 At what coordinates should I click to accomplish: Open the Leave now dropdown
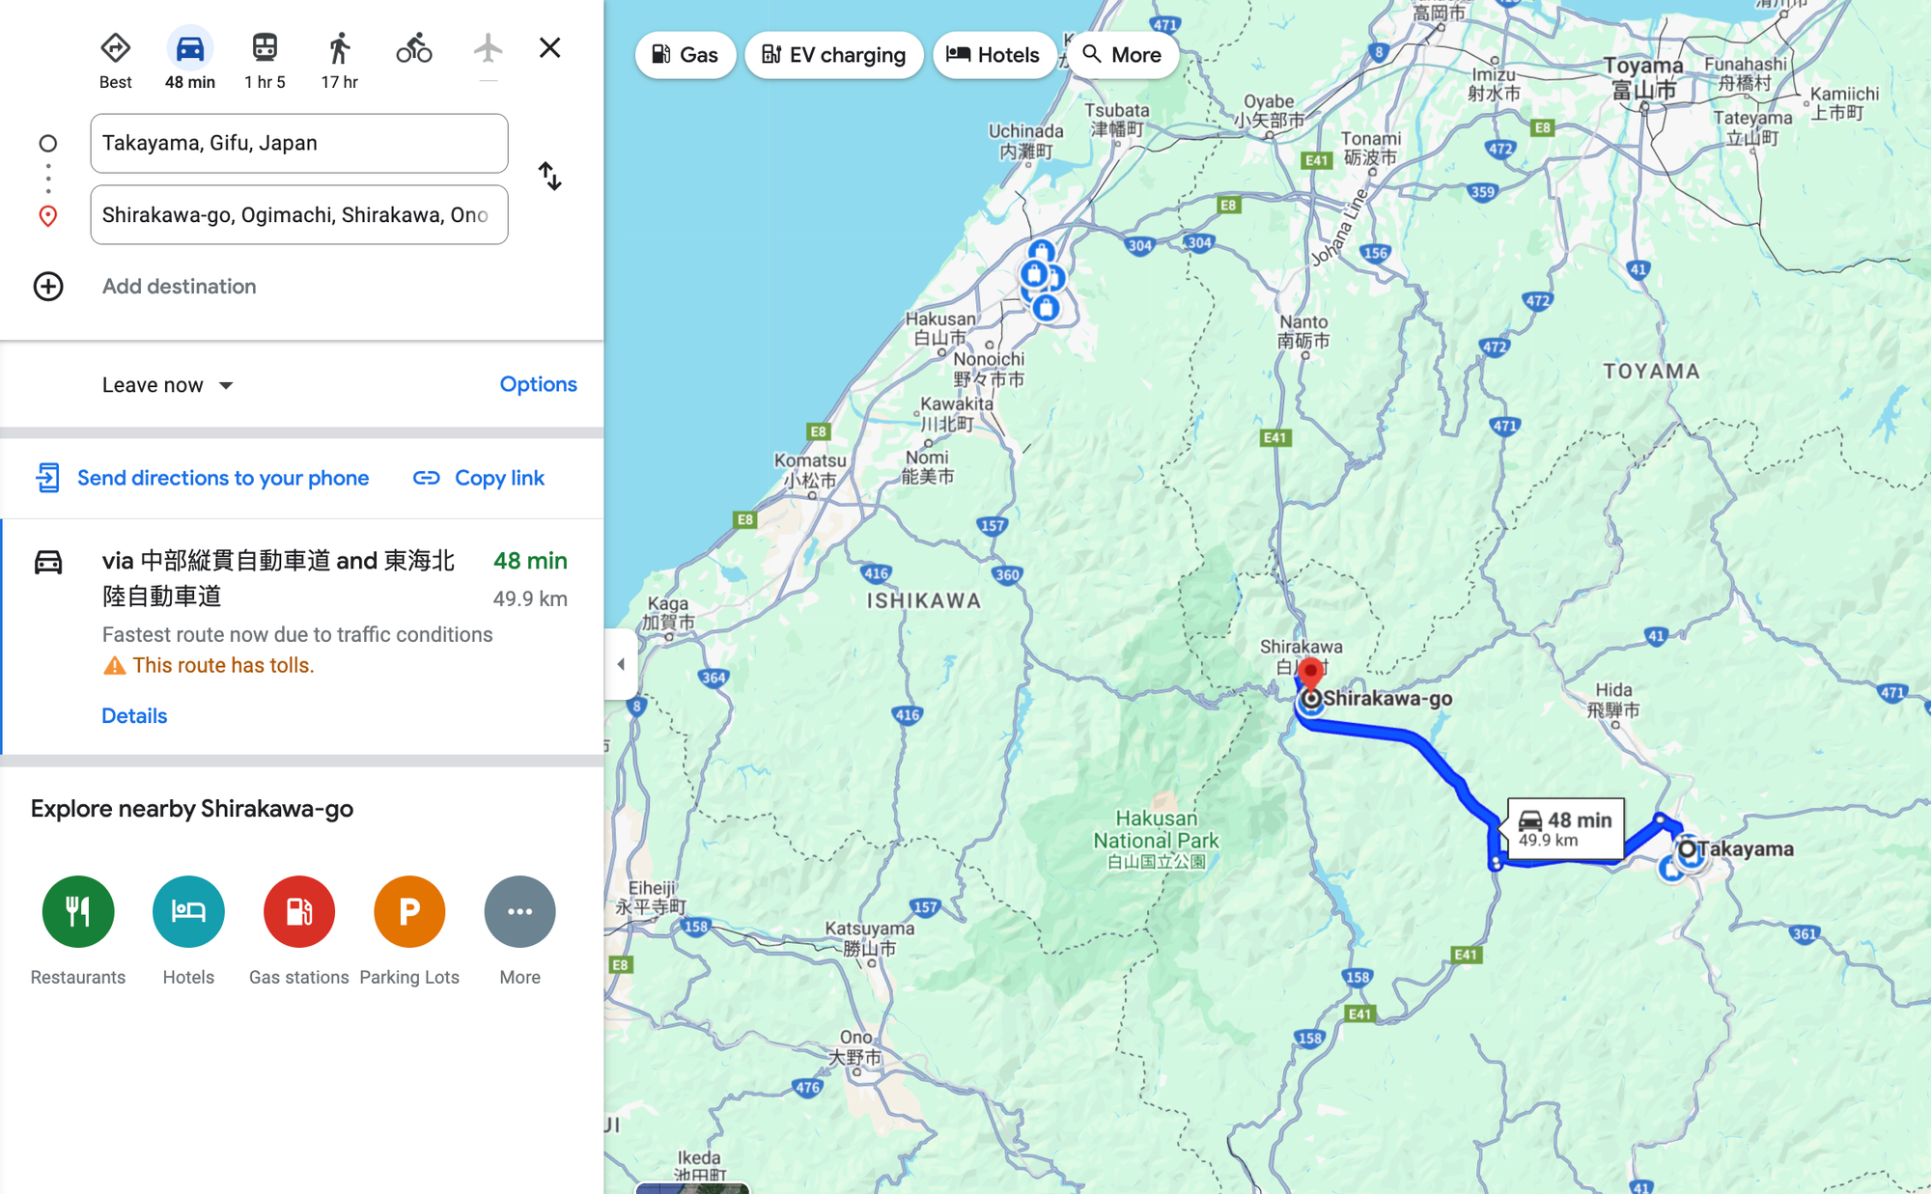[168, 385]
